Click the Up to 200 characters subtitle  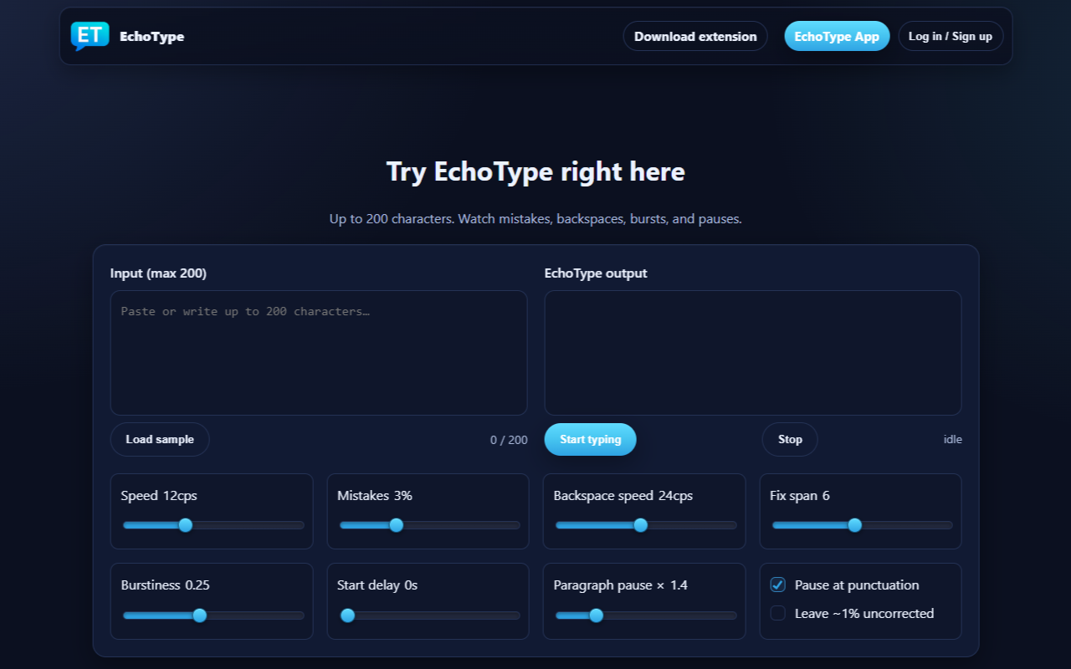[535, 219]
